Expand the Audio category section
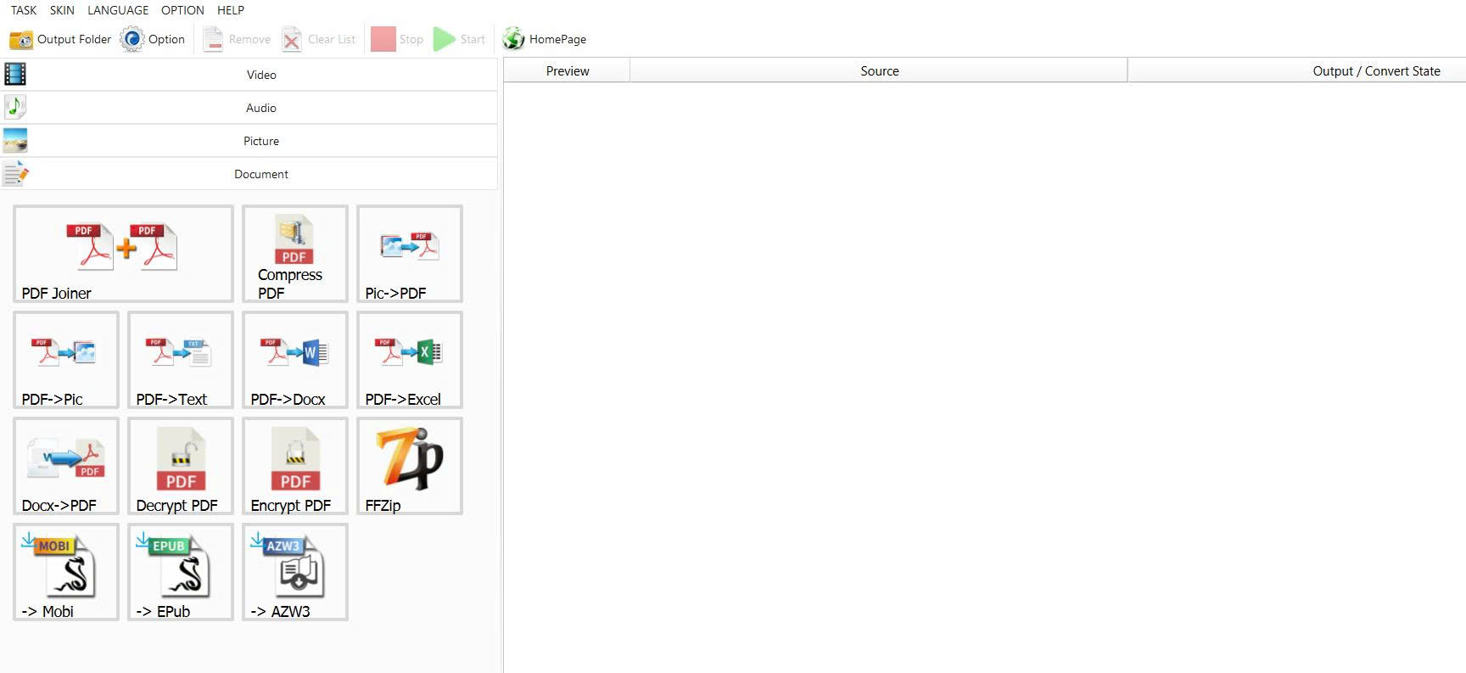 [249, 108]
